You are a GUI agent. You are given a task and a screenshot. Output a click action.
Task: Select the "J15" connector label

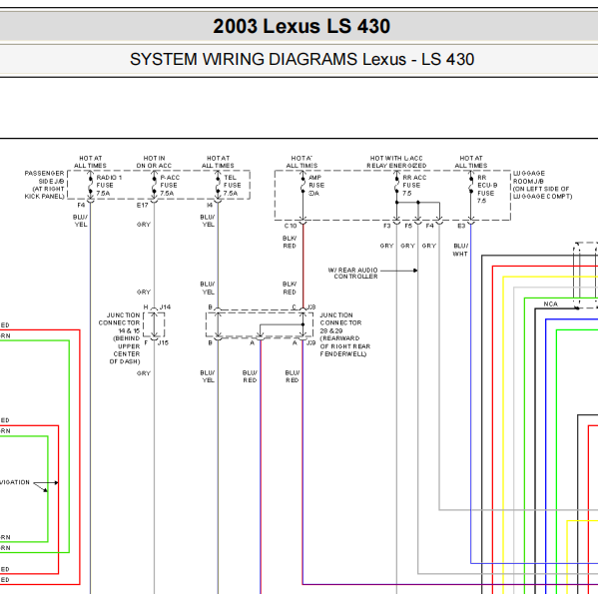tap(163, 342)
